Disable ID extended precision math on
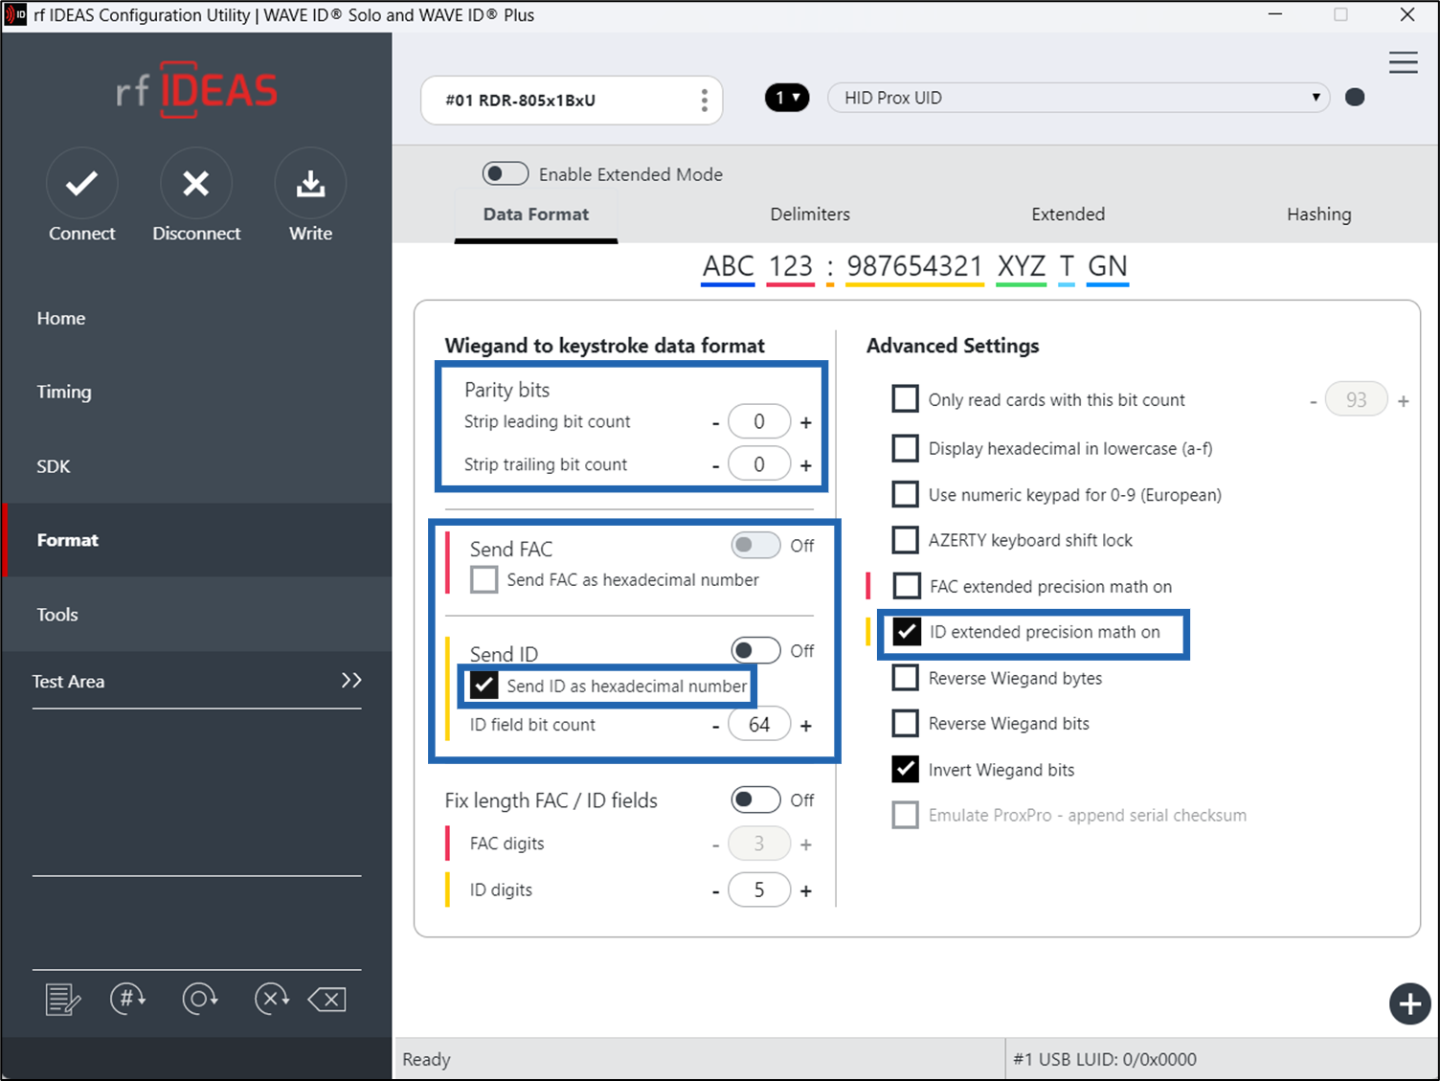Viewport: 1440px width, 1081px height. click(x=906, y=632)
